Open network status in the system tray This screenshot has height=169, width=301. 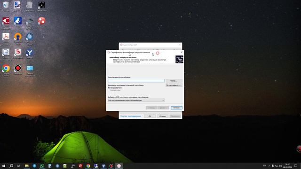277,166
